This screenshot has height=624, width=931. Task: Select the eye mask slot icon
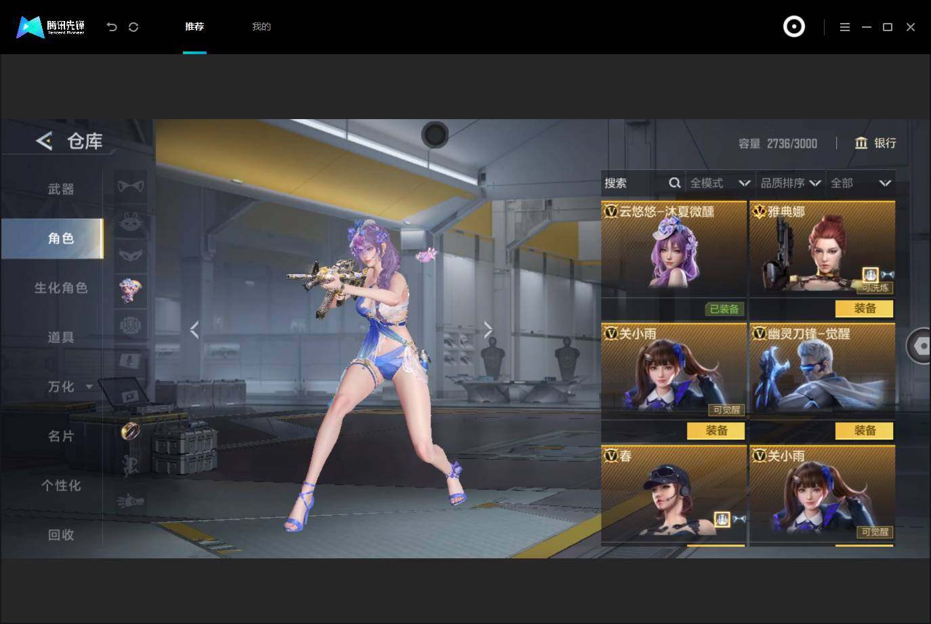[130, 255]
